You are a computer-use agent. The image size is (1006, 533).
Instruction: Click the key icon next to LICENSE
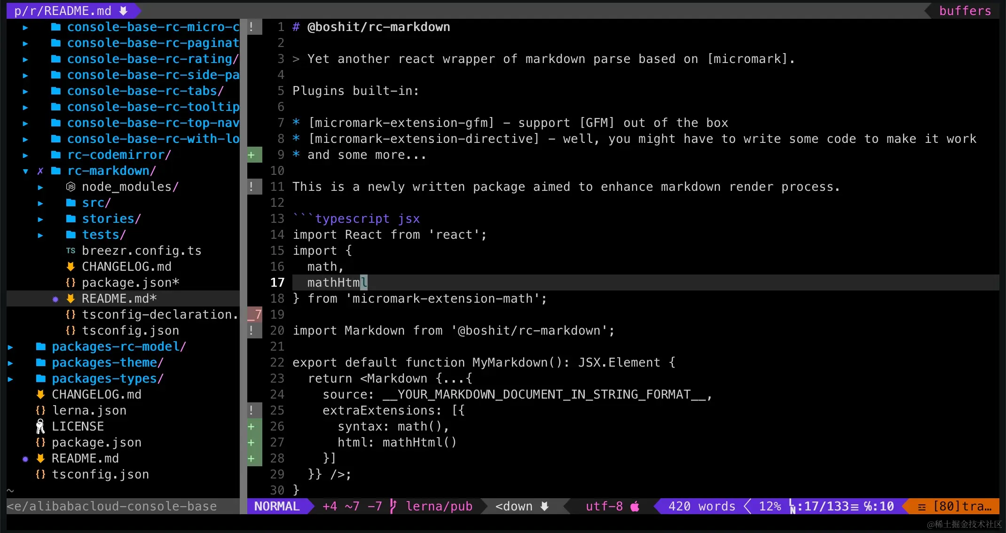point(40,426)
